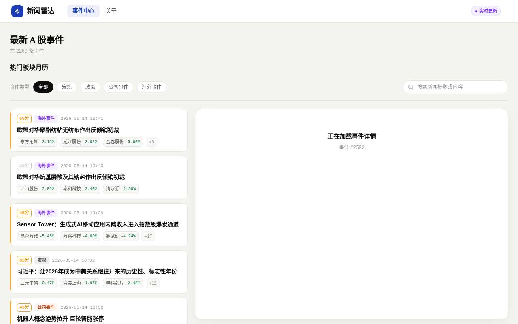Expand the +17 more stocks chip
The height and width of the screenshot is (324, 518).
point(148,236)
